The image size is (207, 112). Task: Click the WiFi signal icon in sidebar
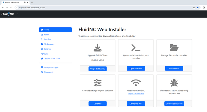[x=42, y=54]
